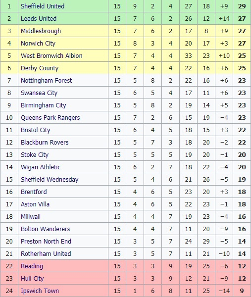
Task: Select the Stoke City link
Action: (x=35, y=155)
